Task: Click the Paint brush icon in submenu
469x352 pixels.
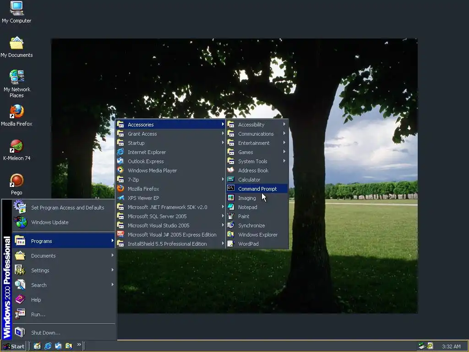Action: tap(231, 216)
